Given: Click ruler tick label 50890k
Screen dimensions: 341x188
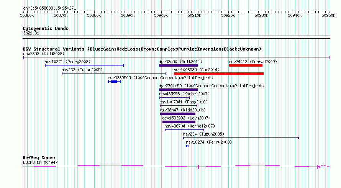Looking at the screenshot, I should 128,15.
